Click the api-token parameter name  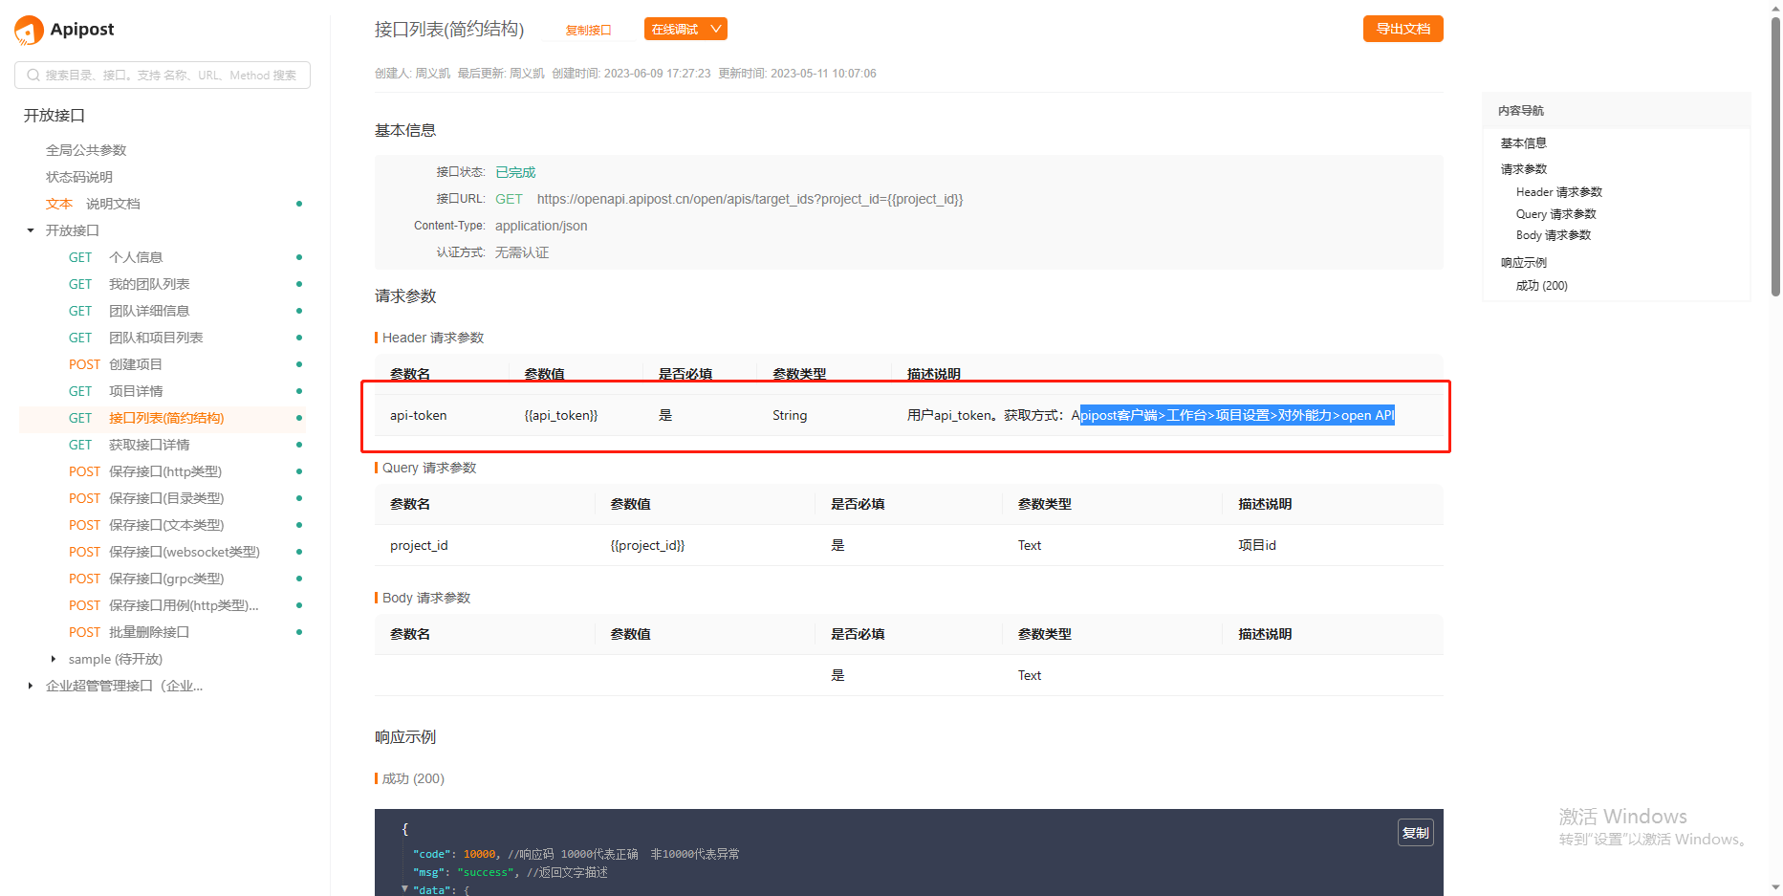coord(418,415)
